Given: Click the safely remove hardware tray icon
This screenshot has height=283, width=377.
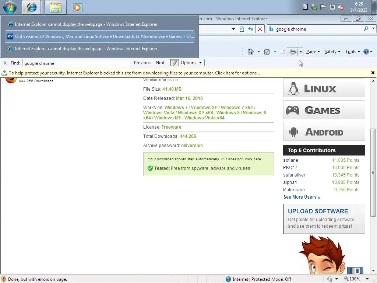Looking at the screenshot, I should pos(314,7).
